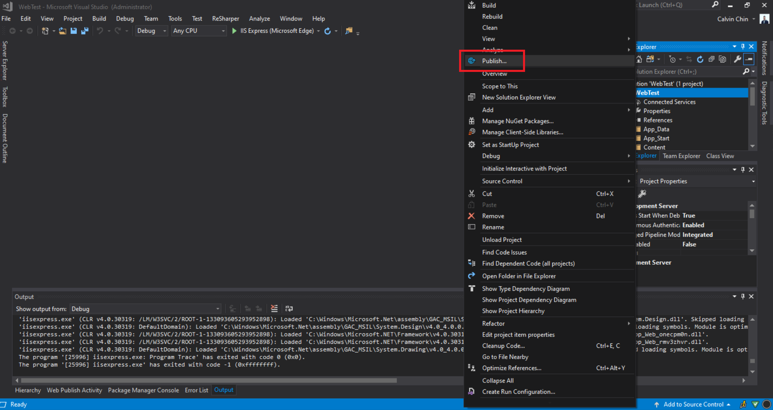Open Find in Files toolbar icon
Viewport: 773px width, 410px height.
349,31
